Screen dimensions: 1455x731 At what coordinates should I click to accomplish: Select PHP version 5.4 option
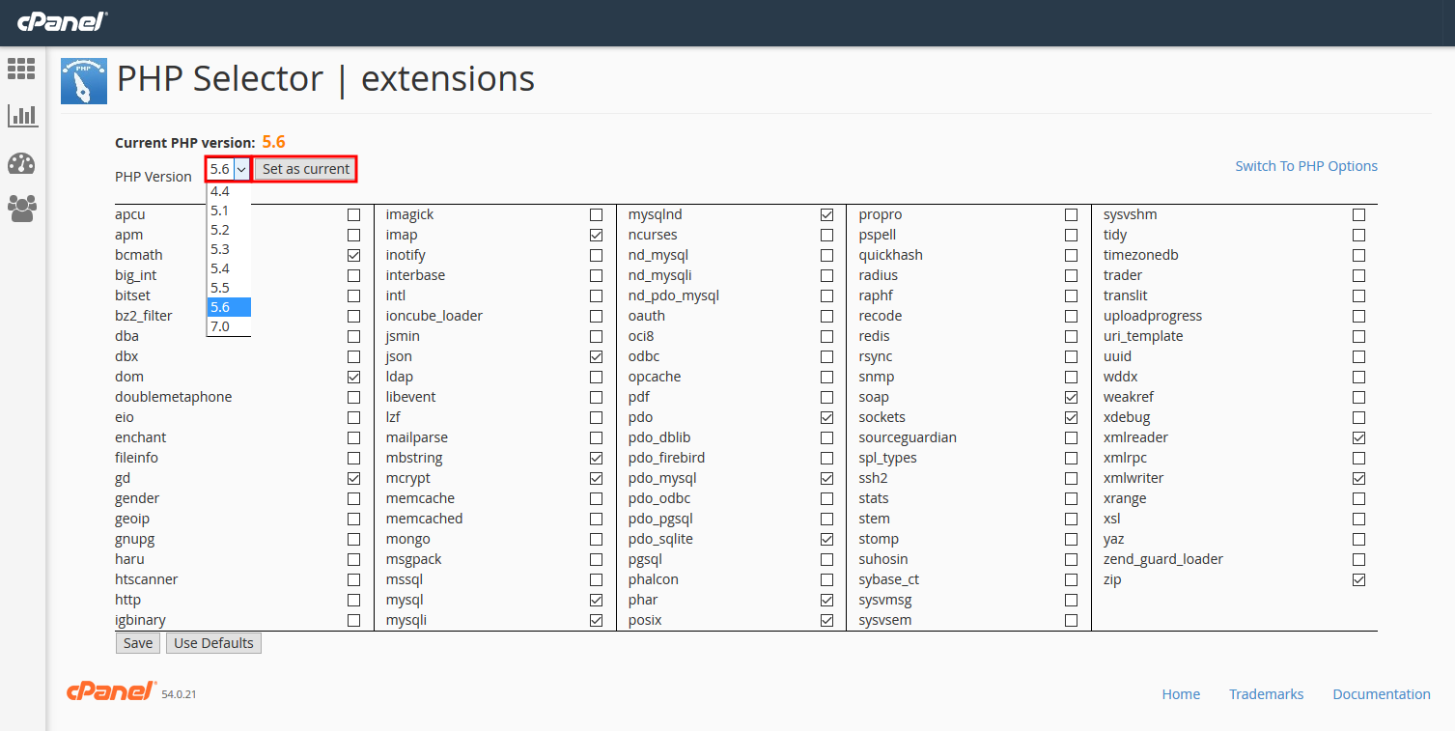220,268
